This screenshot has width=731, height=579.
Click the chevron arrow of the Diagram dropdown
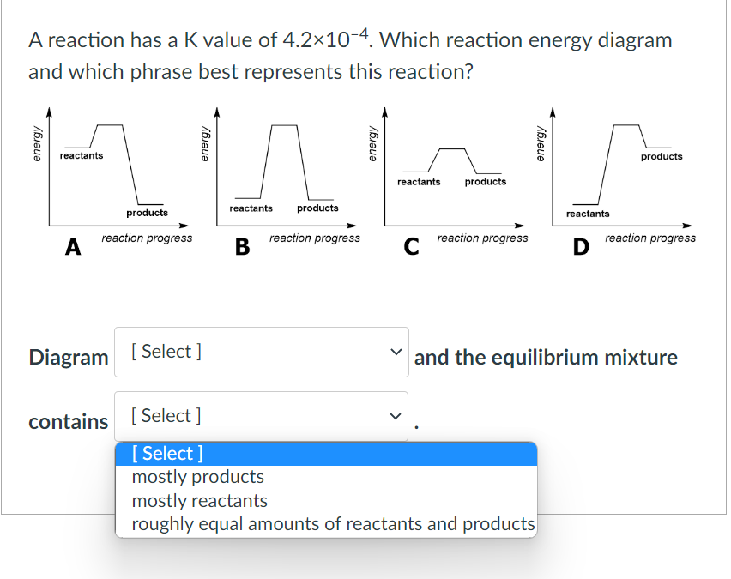[395, 352]
